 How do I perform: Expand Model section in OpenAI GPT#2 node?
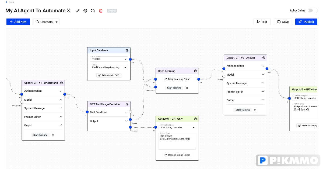pyautogui.click(x=245, y=75)
